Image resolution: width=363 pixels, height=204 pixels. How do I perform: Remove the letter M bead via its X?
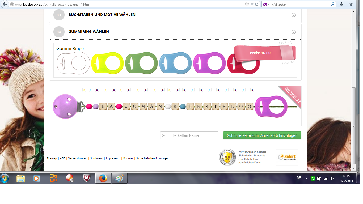[146, 90]
